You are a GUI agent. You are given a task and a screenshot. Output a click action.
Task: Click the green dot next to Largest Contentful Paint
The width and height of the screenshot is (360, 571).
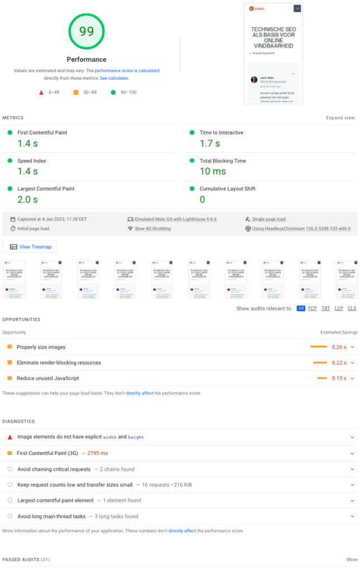[x=10, y=188]
